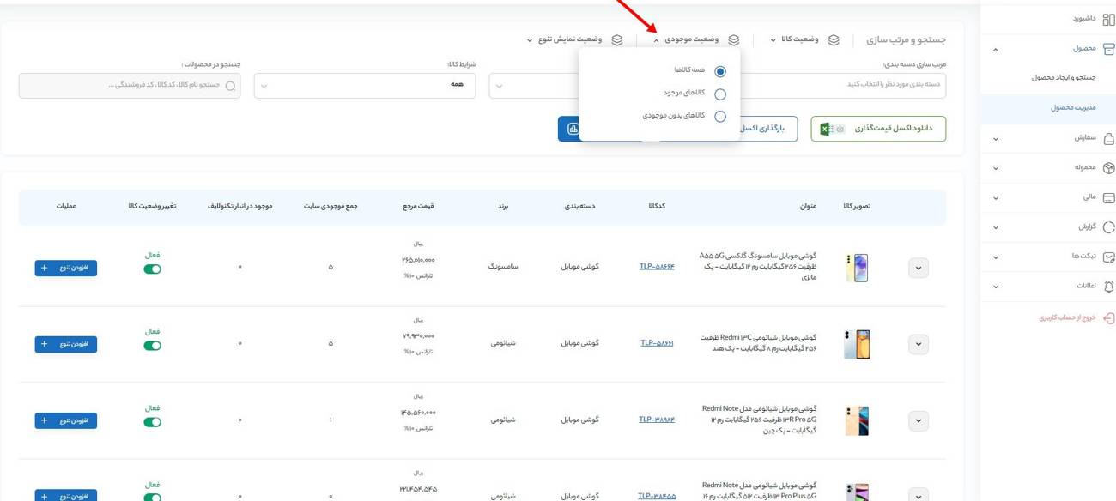Open جستجو و ایجاد محصول submenu item

click(1064, 77)
